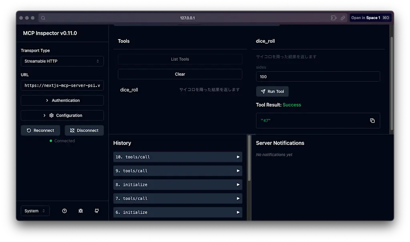
Task: Click the 127.0.0.1 address bar
Action: point(187,18)
